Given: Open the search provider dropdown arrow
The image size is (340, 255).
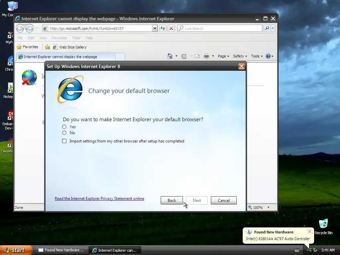Looking at the screenshot, I should pyautogui.click(x=273, y=28).
